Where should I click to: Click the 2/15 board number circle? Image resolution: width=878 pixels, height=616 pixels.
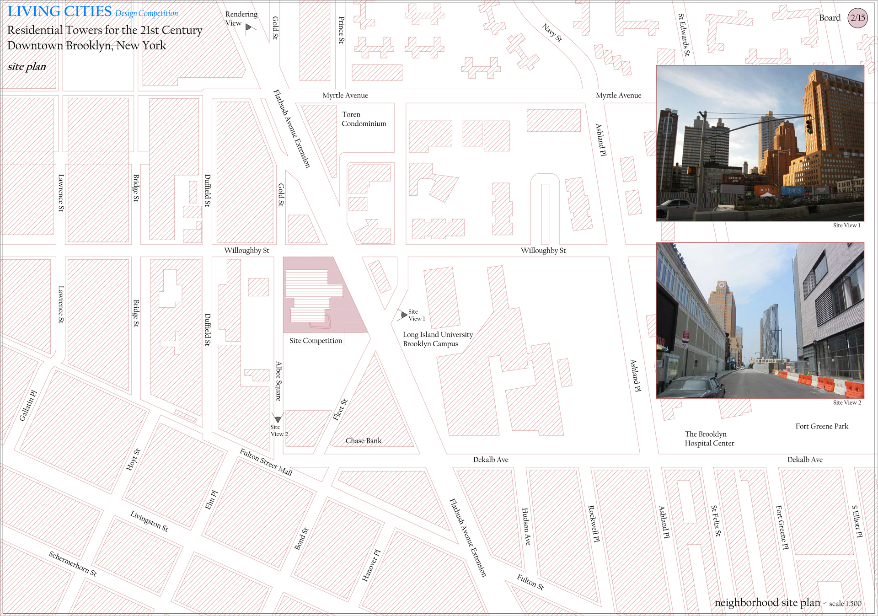click(x=857, y=18)
